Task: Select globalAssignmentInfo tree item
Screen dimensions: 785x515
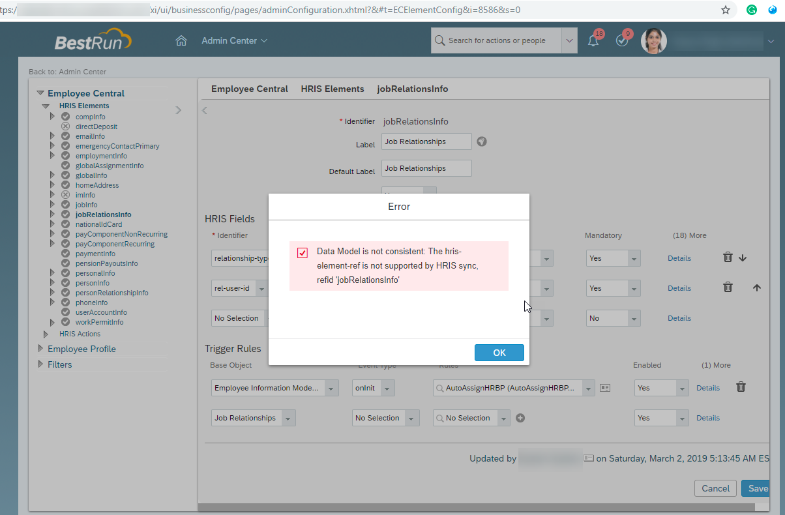Action: tap(110, 166)
